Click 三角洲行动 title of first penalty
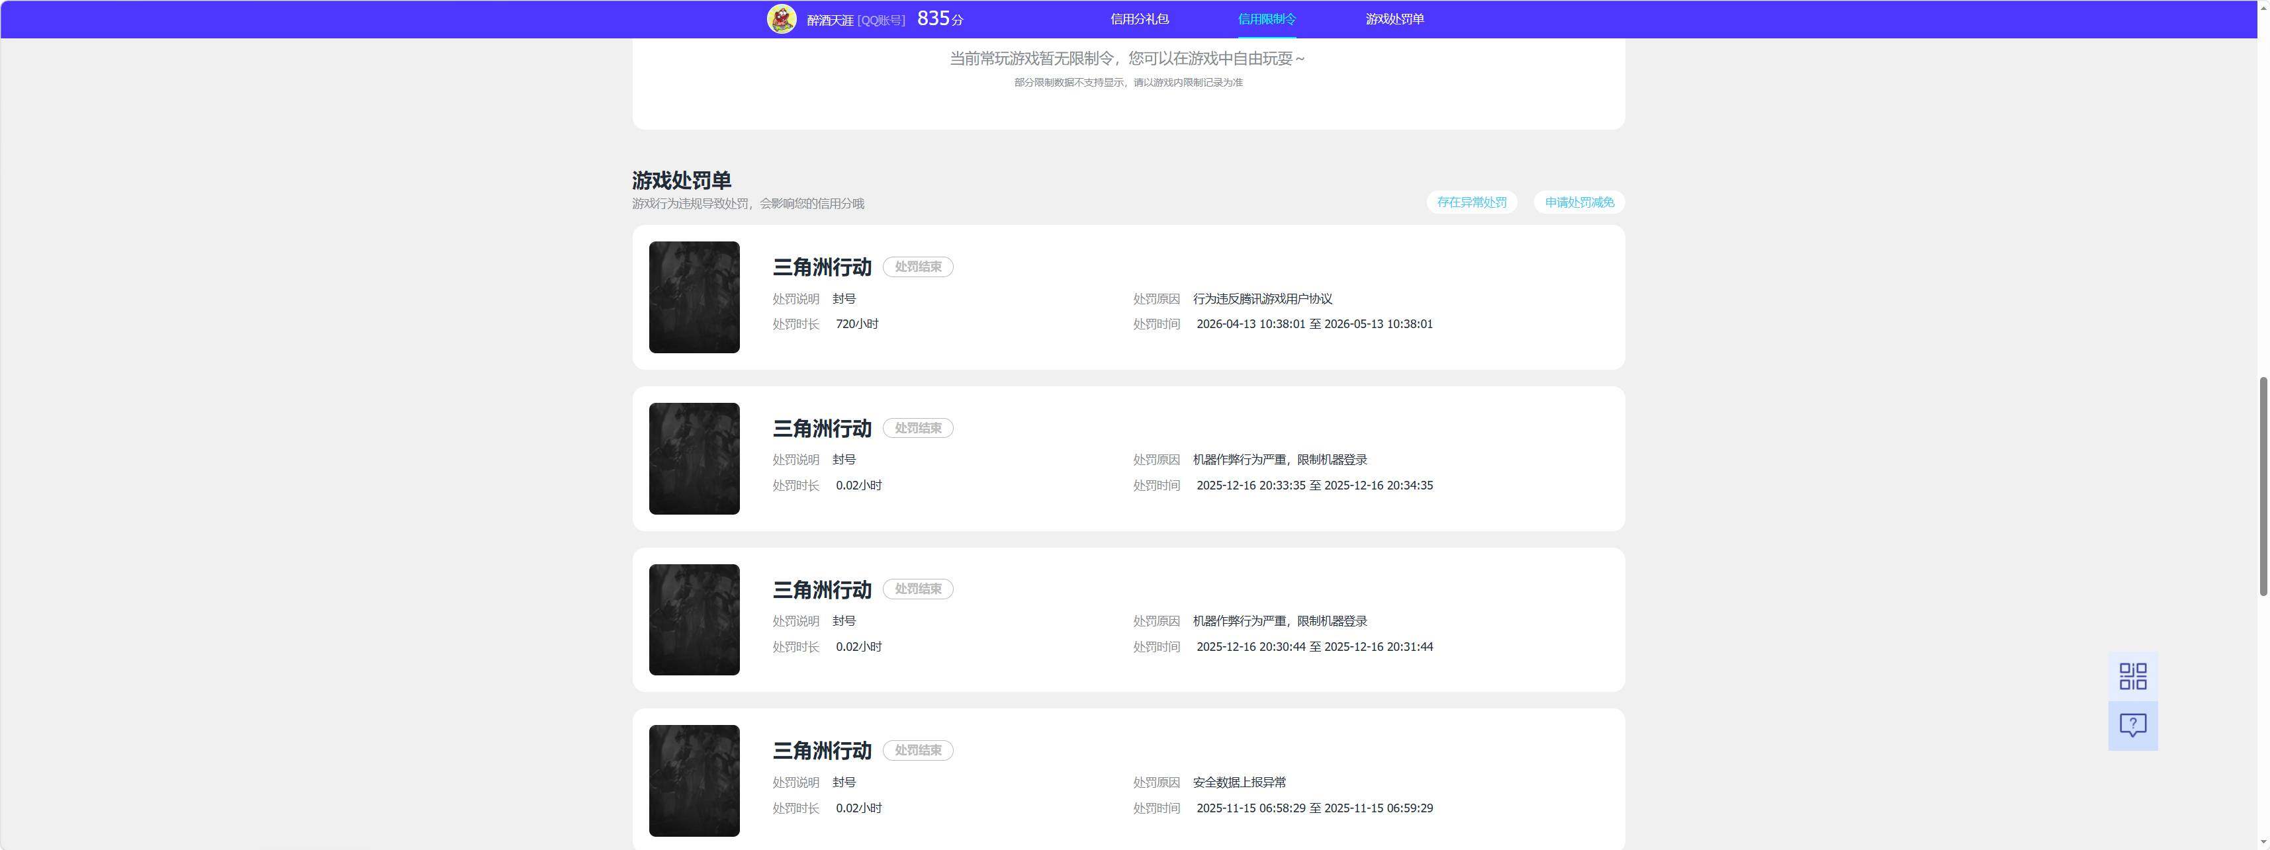 pos(822,267)
